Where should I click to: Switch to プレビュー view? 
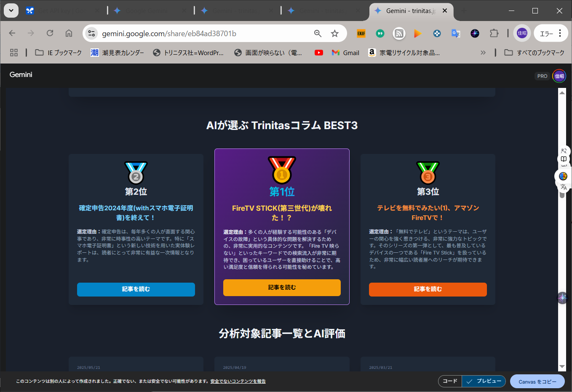pos(484,381)
